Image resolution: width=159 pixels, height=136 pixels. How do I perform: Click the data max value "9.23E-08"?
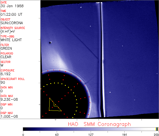8,99
